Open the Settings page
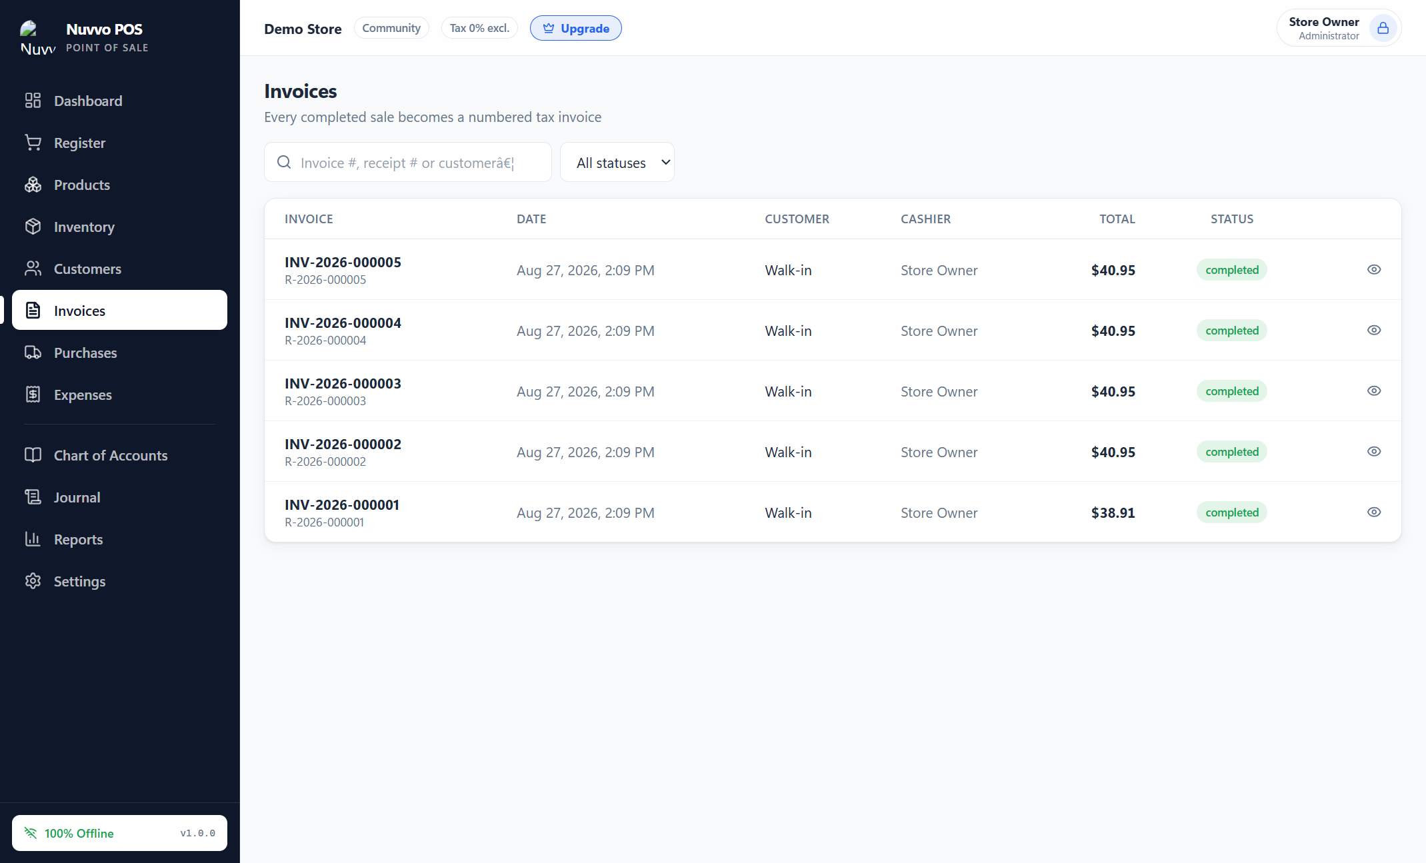 119,581
